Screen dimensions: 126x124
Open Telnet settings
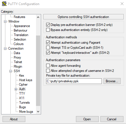18,62
